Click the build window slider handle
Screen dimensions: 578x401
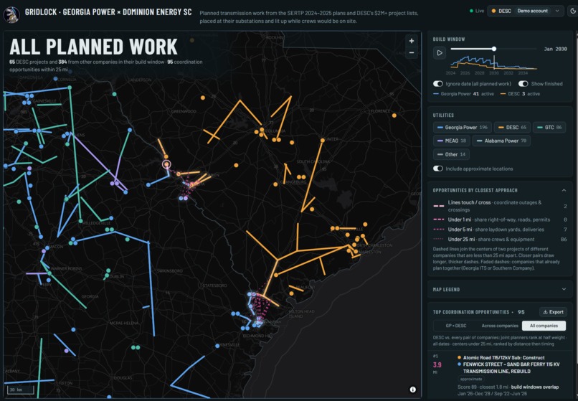click(494, 49)
